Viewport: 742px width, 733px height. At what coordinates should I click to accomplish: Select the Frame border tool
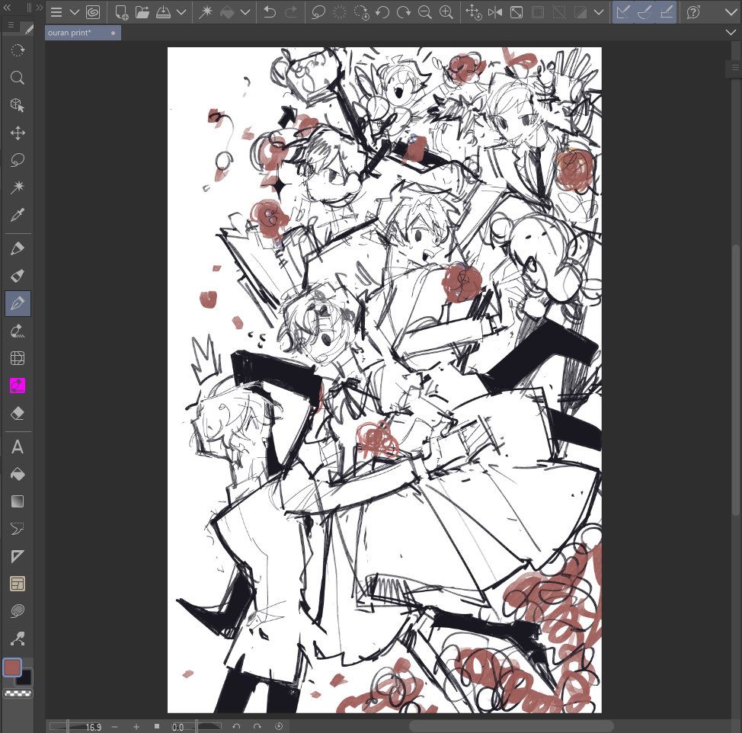coord(18,584)
